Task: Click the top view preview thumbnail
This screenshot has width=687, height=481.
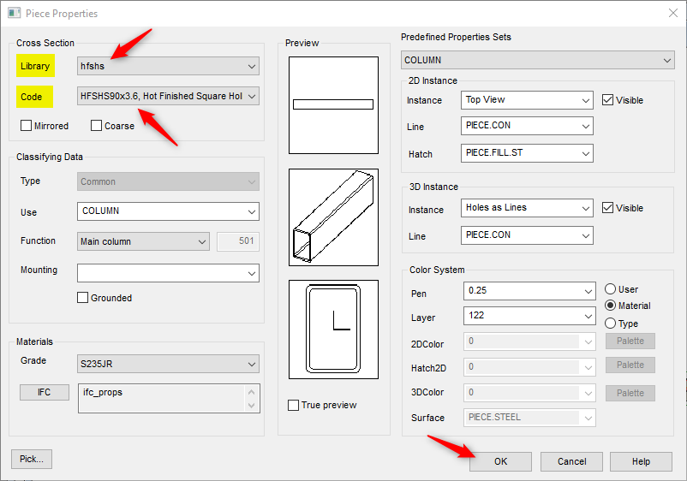Action: click(x=333, y=105)
